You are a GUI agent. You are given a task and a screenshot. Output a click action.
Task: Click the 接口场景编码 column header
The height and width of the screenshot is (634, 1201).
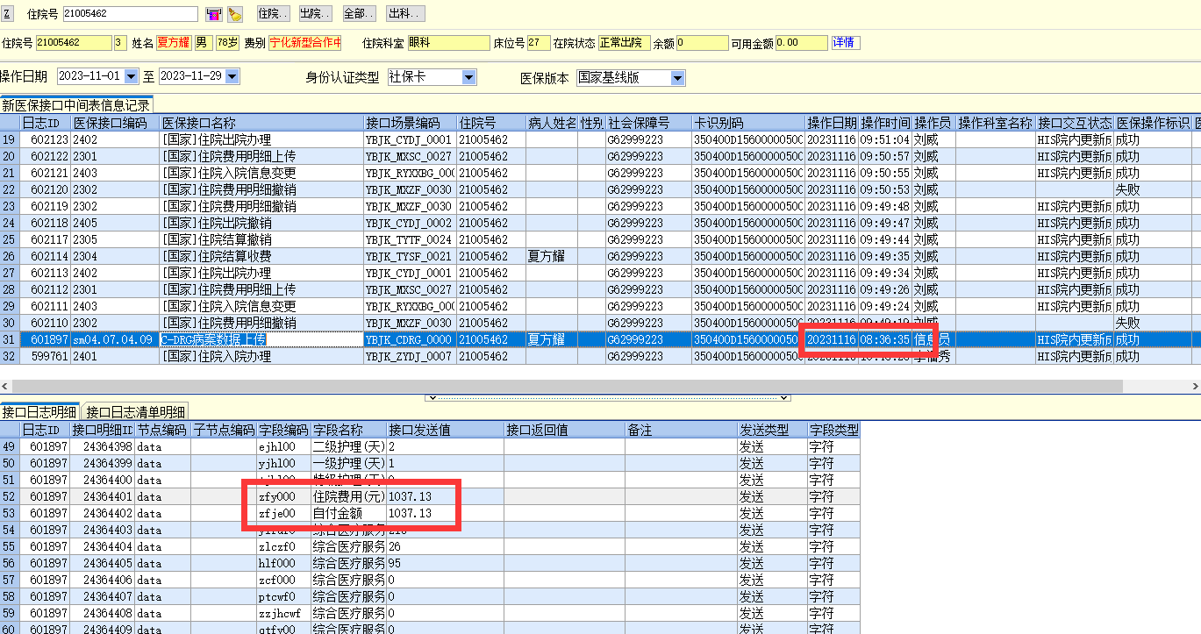point(411,123)
